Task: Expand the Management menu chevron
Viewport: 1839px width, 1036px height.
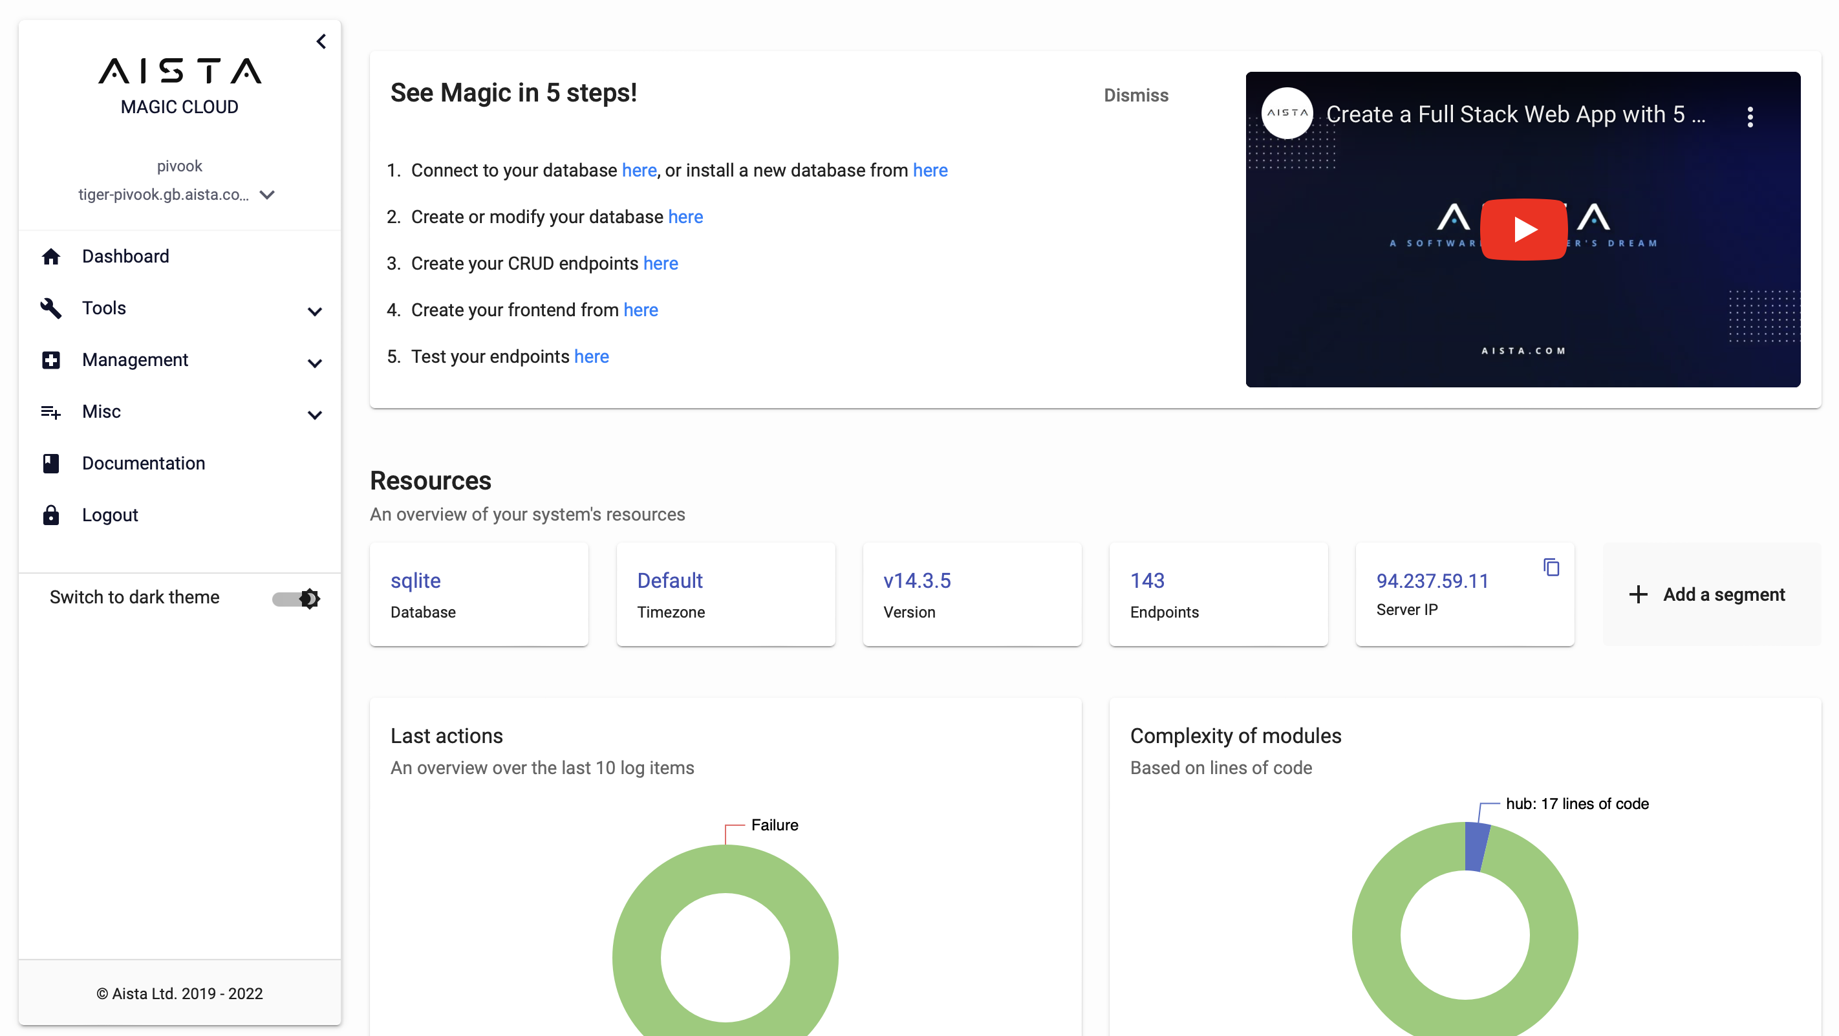Action: pos(314,363)
